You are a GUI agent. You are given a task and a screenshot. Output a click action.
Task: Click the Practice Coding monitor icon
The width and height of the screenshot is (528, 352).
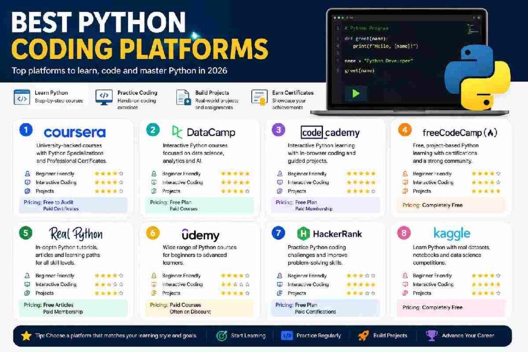point(104,97)
